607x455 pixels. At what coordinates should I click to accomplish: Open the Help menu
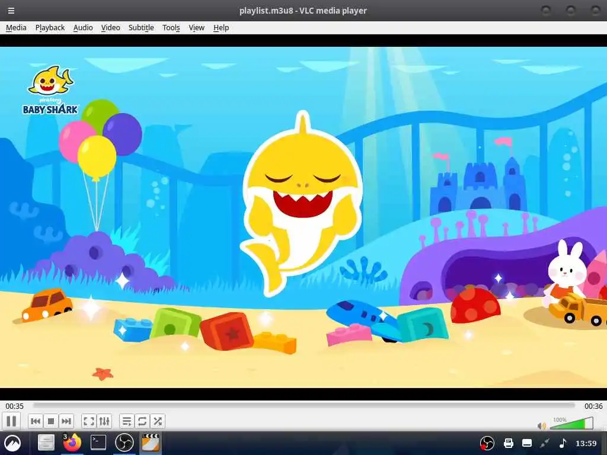tap(221, 28)
